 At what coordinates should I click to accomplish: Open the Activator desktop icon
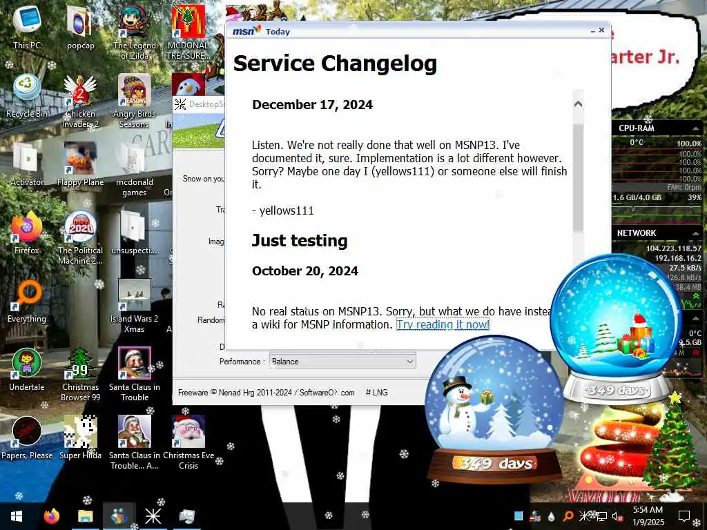pos(27,164)
